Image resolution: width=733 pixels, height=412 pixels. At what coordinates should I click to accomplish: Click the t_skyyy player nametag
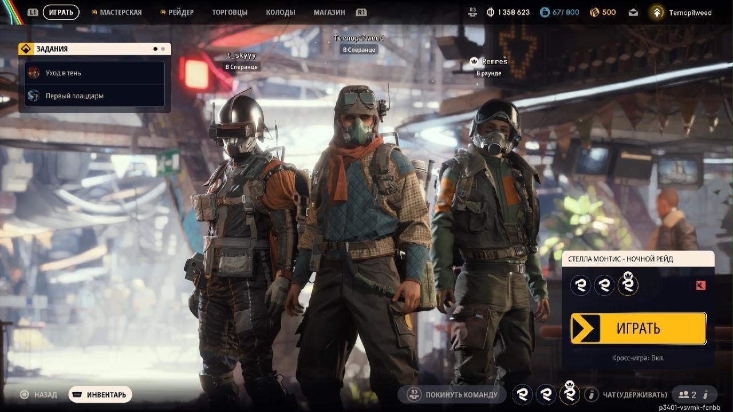click(x=241, y=56)
